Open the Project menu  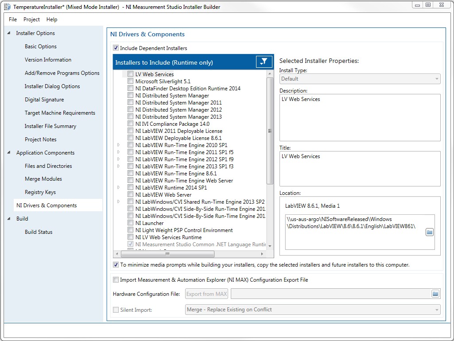pyautogui.click(x=31, y=19)
